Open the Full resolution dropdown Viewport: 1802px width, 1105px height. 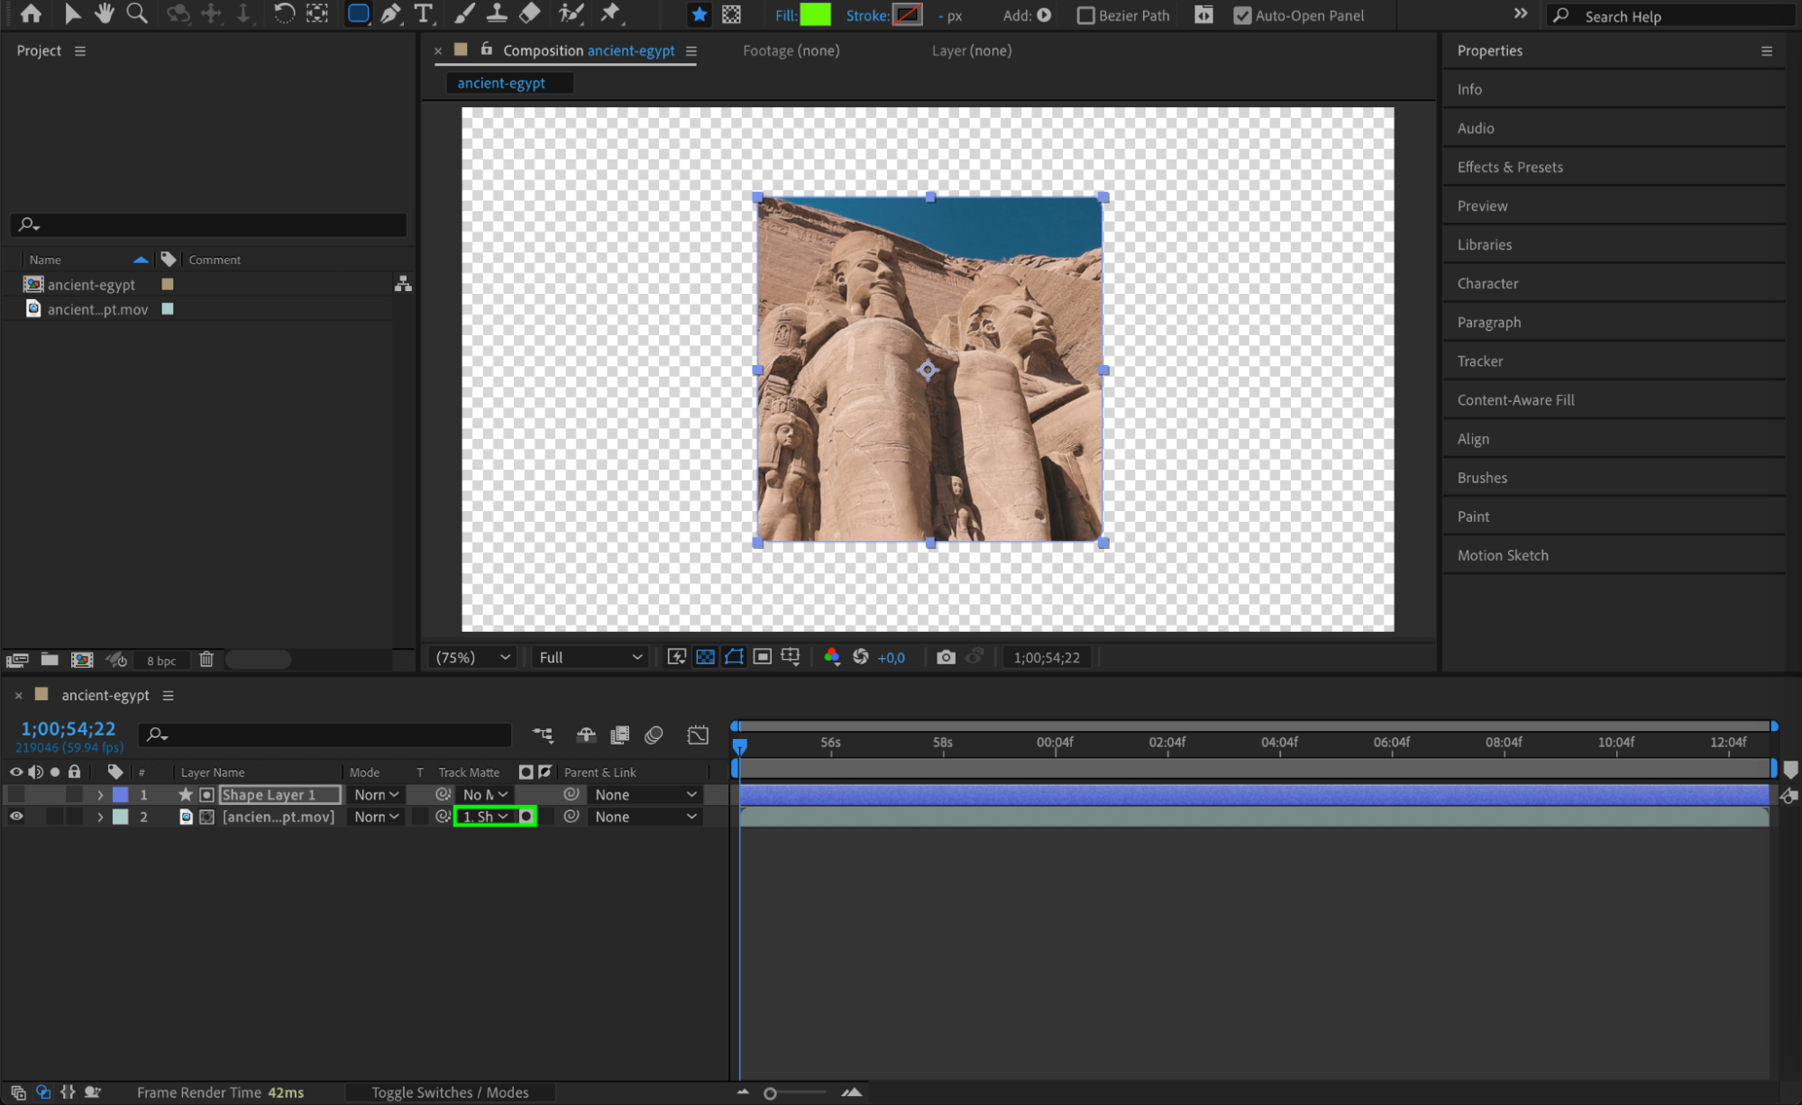coord(590,657)
